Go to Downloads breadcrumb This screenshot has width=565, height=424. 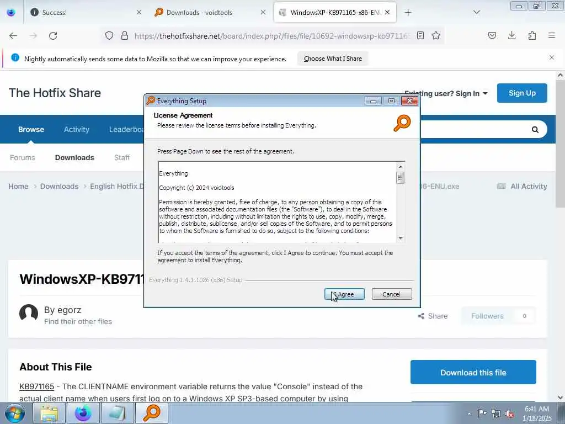59,187
